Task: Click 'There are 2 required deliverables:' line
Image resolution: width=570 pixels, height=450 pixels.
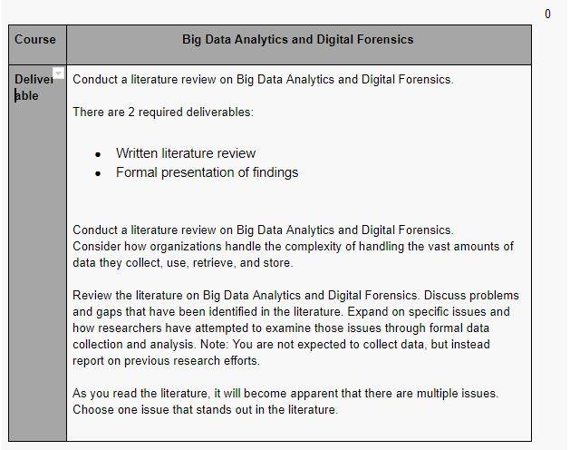Action: point(163,112)
